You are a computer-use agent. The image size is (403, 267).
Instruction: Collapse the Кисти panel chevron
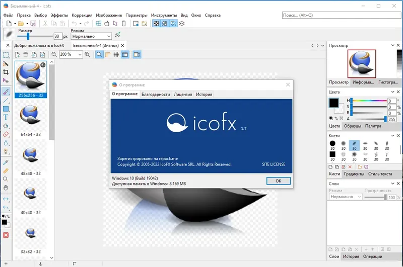(x=393, y=136)
